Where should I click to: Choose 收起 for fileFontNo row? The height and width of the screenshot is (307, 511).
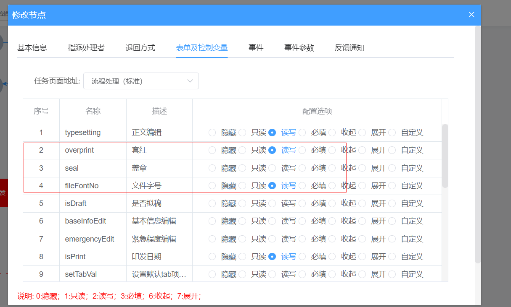332,185
